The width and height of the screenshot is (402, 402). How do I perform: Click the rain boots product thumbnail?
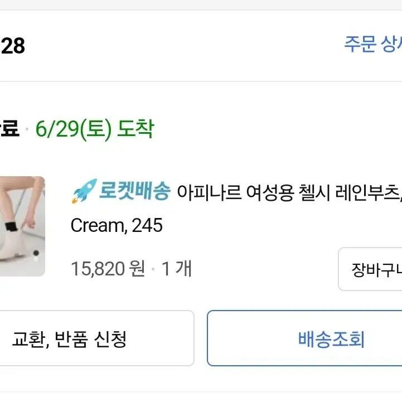[x=22, y=226]
